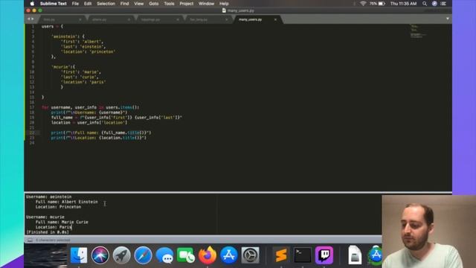Click output "Location: Princeton"
Viewport: 476px width, 268px height.
tap(58, 207)
